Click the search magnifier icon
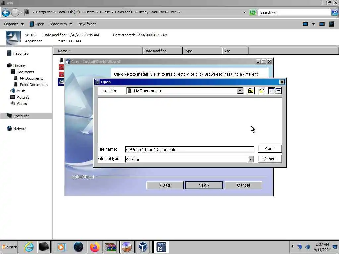 [335, 12]
